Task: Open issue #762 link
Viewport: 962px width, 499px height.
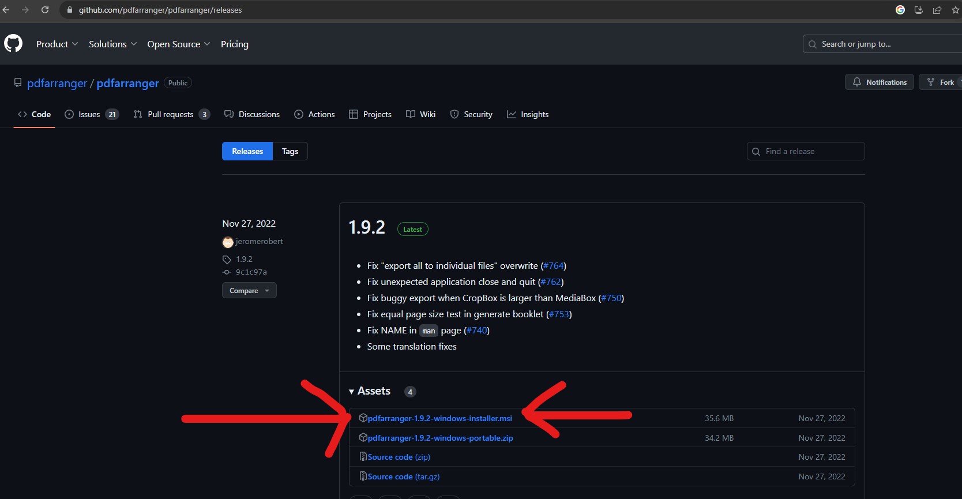Action: [551, 282]
